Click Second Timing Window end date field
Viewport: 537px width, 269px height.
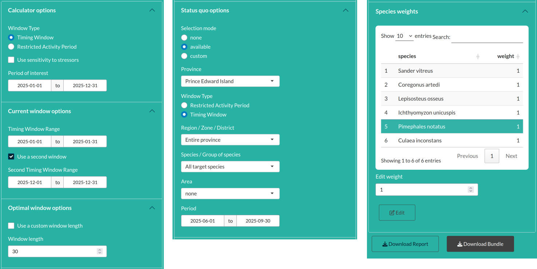(x=85, y=182)
